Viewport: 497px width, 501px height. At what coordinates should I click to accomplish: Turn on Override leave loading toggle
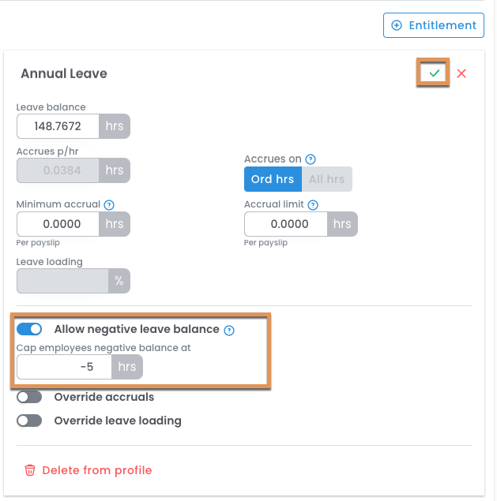pos(29,421)
